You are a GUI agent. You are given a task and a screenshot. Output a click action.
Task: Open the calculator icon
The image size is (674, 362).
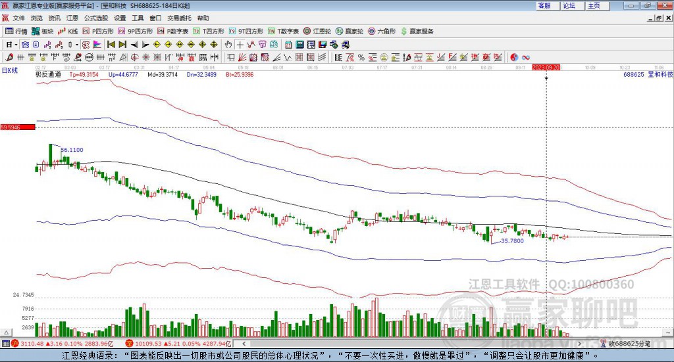(300, 45)
